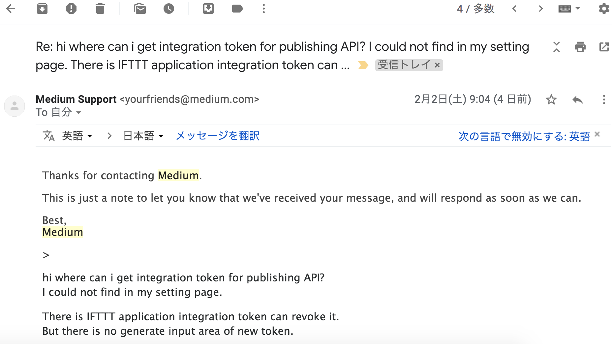Open the email in a new window

point(604,47)
